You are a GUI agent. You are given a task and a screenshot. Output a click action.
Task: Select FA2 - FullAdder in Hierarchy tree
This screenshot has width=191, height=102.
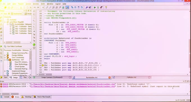pos(23,29)
